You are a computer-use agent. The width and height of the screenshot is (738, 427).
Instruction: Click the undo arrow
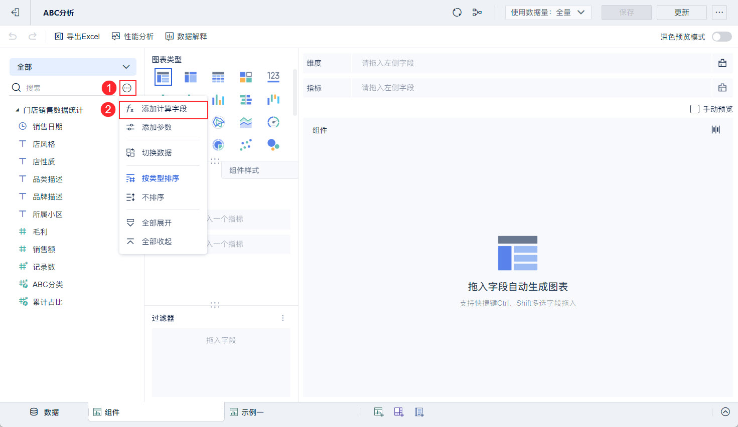coord(13,36)
